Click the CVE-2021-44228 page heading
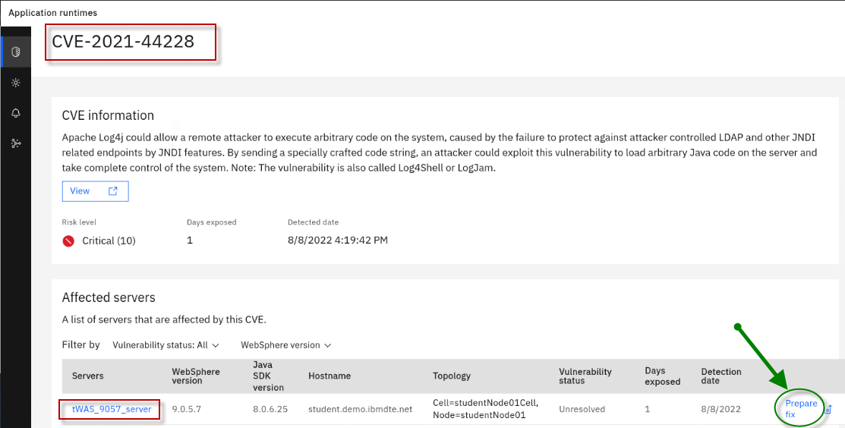The height and width of the screenshot is (428, 845). click(123, 42)
